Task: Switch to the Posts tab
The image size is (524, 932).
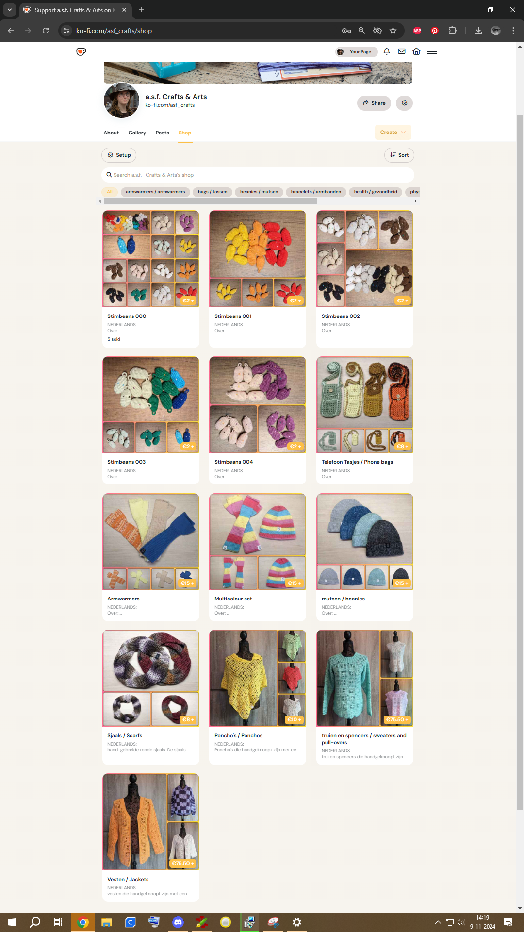Action: click(162, 133)
